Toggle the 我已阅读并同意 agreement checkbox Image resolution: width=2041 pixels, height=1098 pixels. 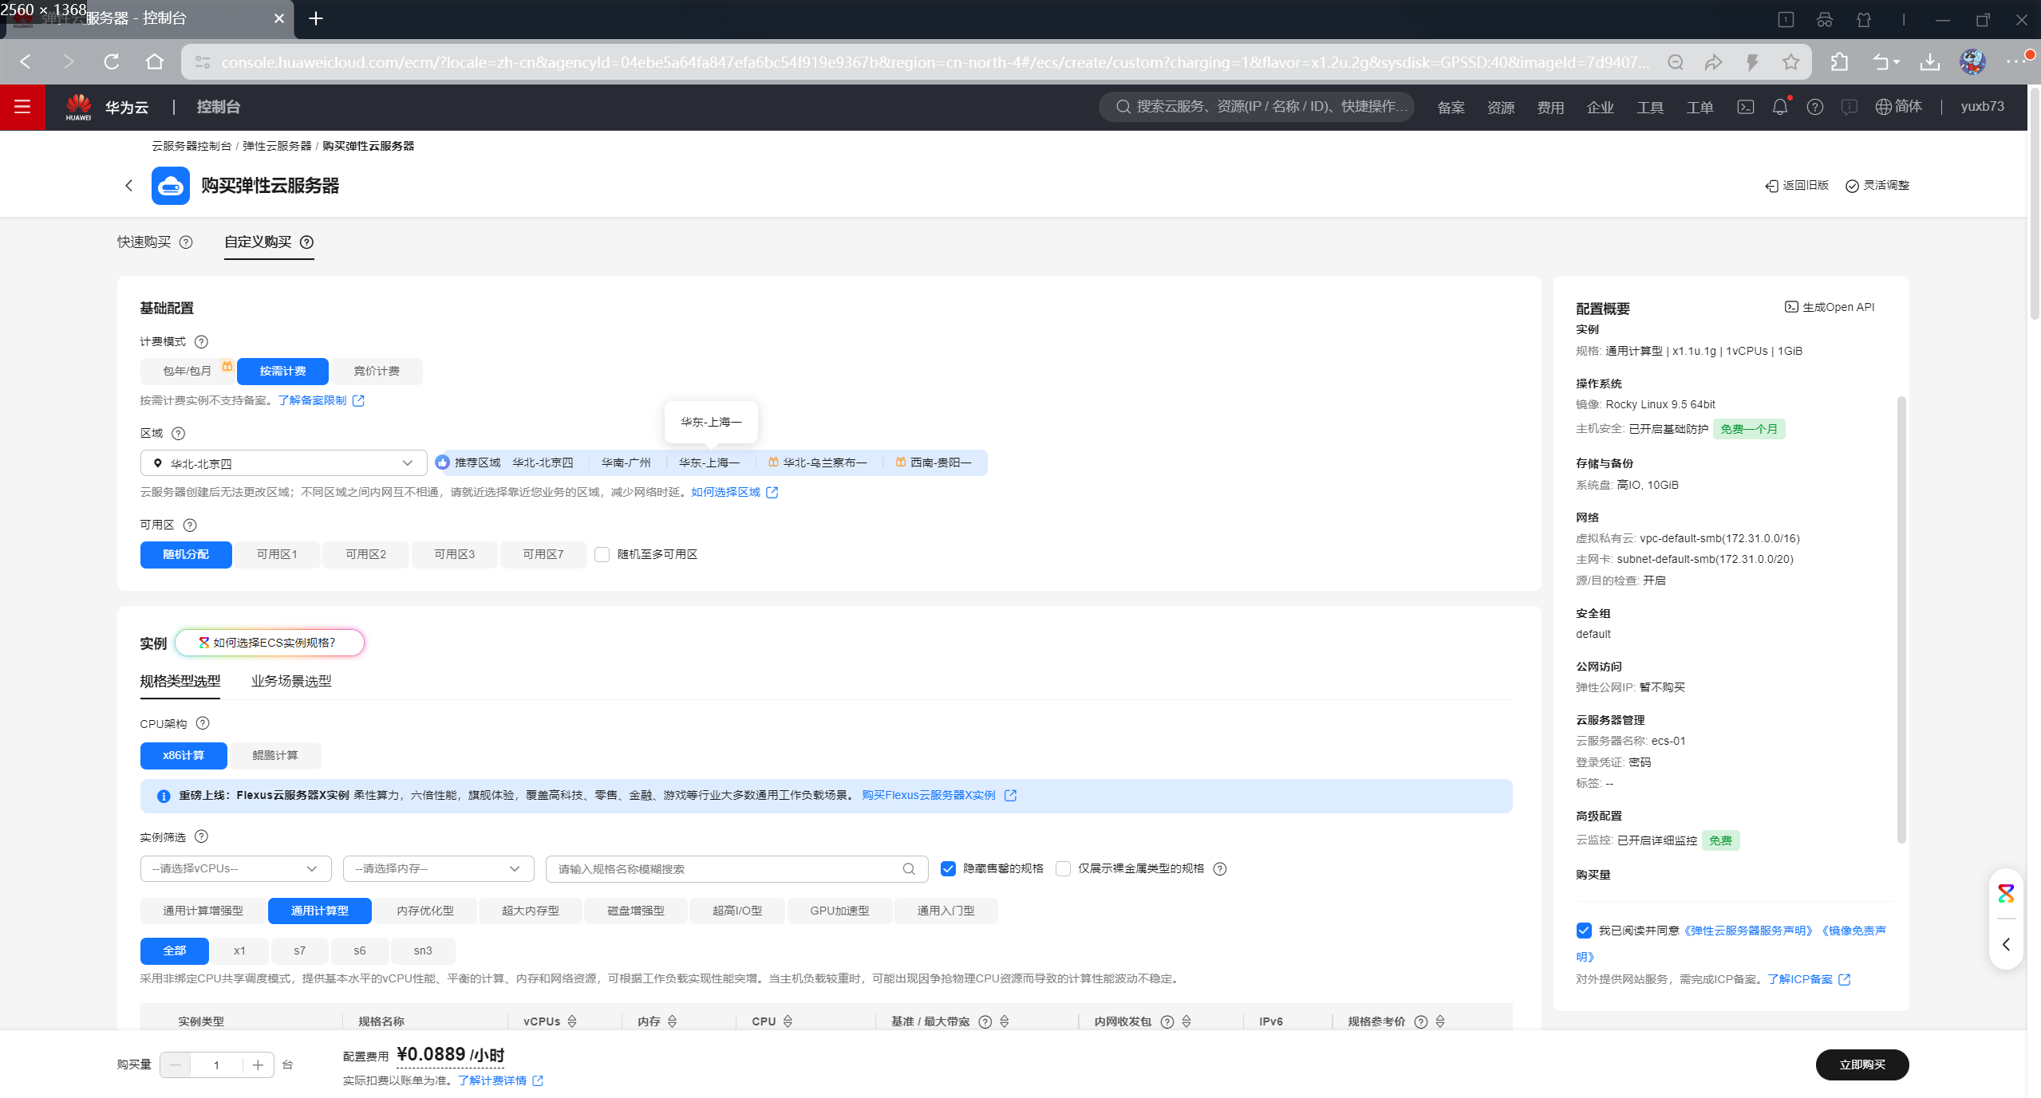point(1584,931)
